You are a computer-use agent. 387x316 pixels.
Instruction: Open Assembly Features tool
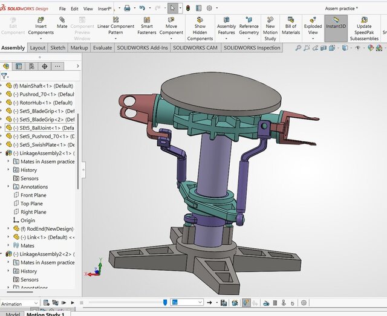tap(226, 26)
